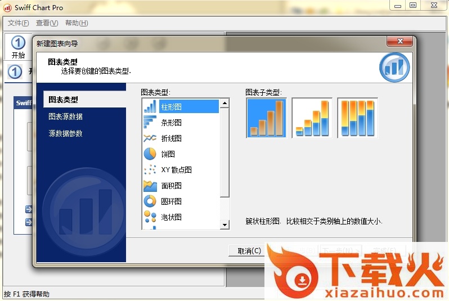449x301 pixels.
Task: Select 100% stacked column subtype thumbnail
Action: click(357, 118)
